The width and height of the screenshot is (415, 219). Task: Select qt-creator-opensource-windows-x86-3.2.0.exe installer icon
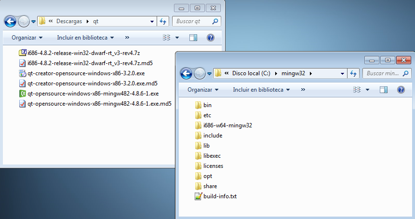click(x=23, y=73)
